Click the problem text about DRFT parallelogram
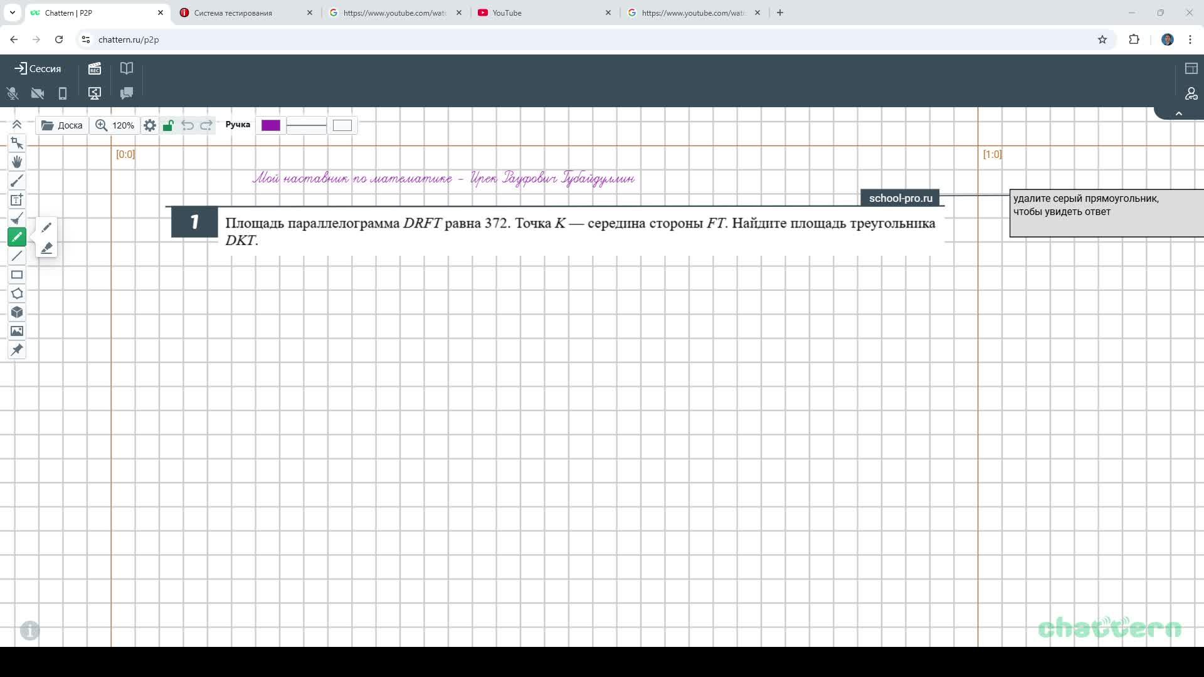This screenshot has width=1204, height=677. [x=580, y=231]
